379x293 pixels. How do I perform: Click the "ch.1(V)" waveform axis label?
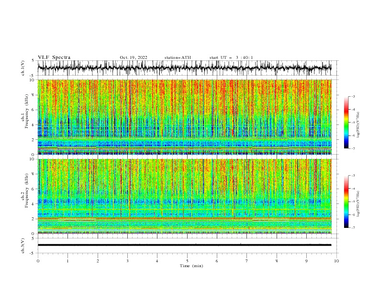tap(23, 68)
